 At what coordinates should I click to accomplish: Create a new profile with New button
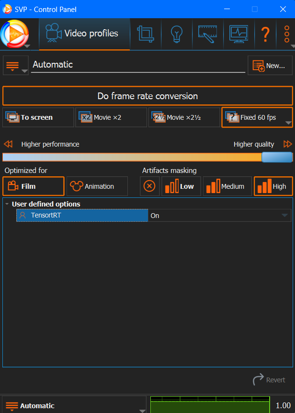pos(270,66)
